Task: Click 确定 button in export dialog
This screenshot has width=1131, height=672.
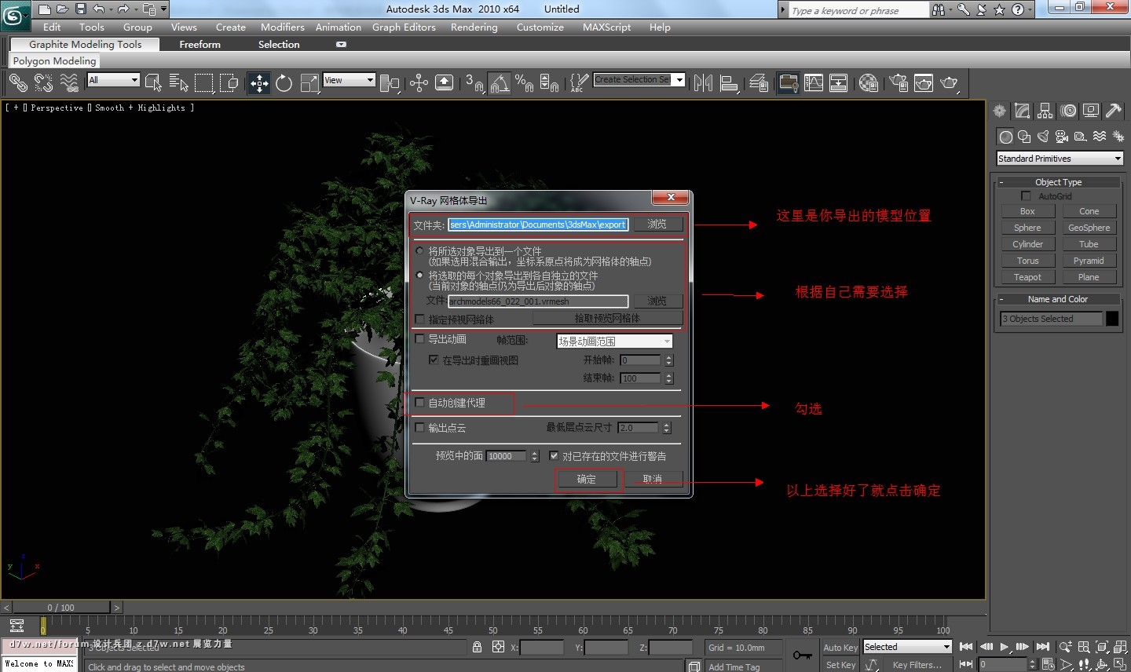Action: (587, 479)
